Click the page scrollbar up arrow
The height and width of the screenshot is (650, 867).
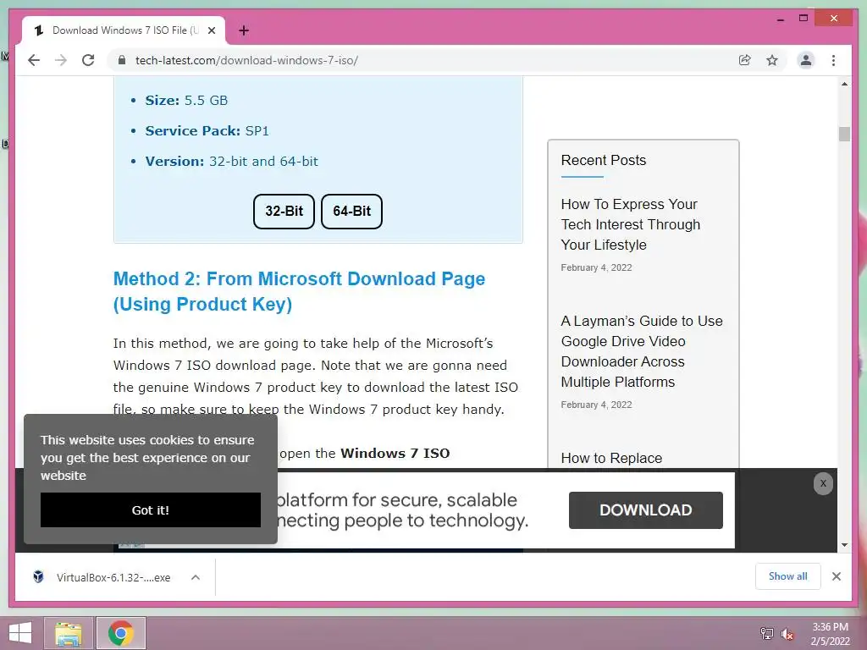pos(844,84)
